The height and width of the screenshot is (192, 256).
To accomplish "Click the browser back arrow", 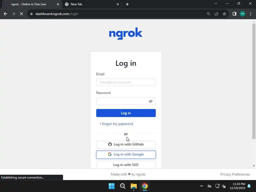I will tap(5, 14).
